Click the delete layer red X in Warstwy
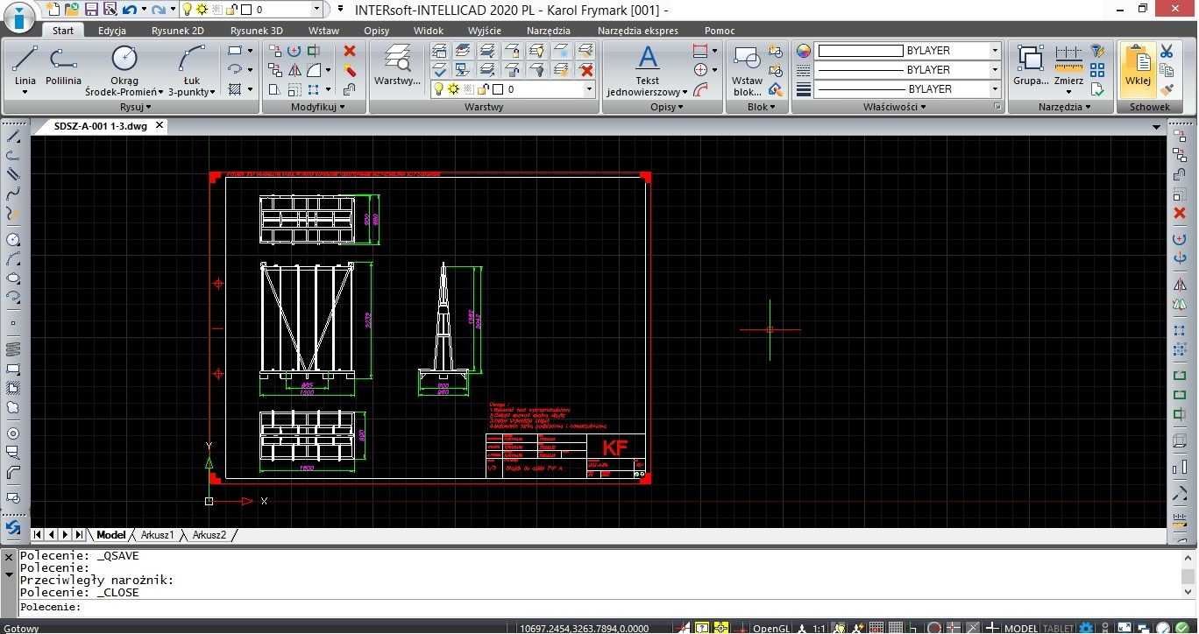The width and height of the screenshot is (1199, 634). point(586,70)
